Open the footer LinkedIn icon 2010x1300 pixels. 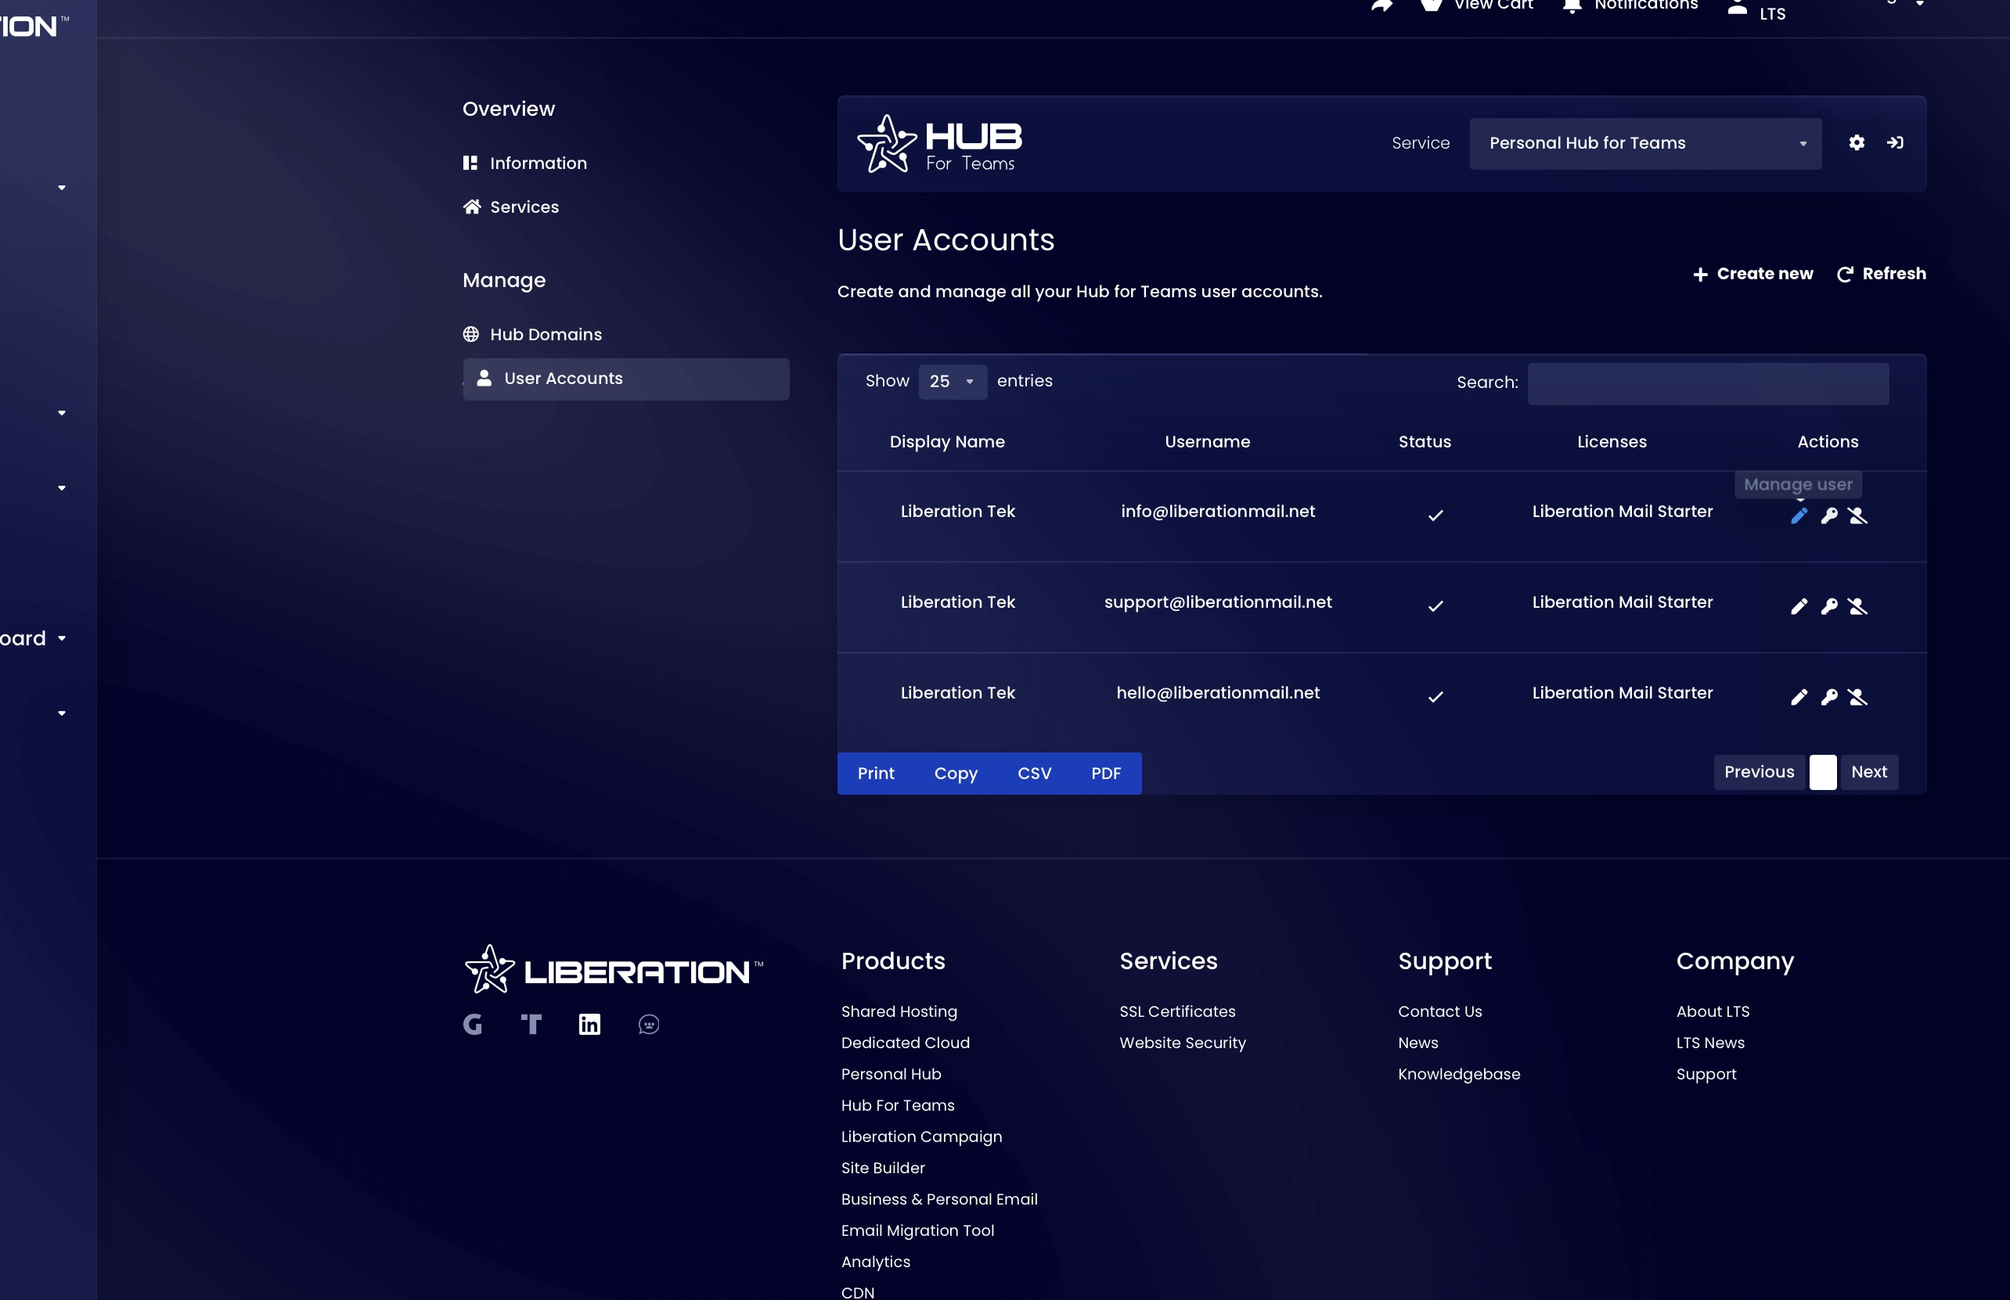(x=589, y=1025)
